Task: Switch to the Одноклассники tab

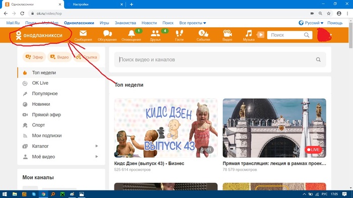Action: (x=33, y=4)
